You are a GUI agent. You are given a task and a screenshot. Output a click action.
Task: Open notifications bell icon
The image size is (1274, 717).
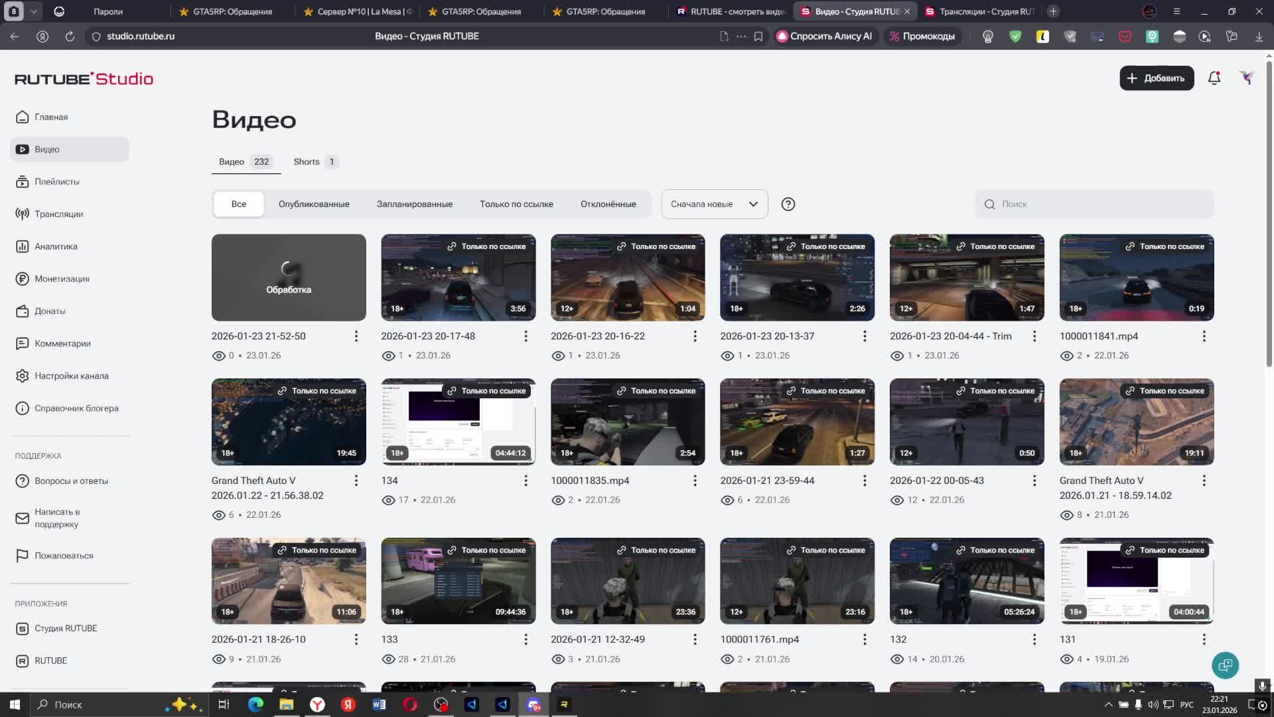[x=1214, y=78]
